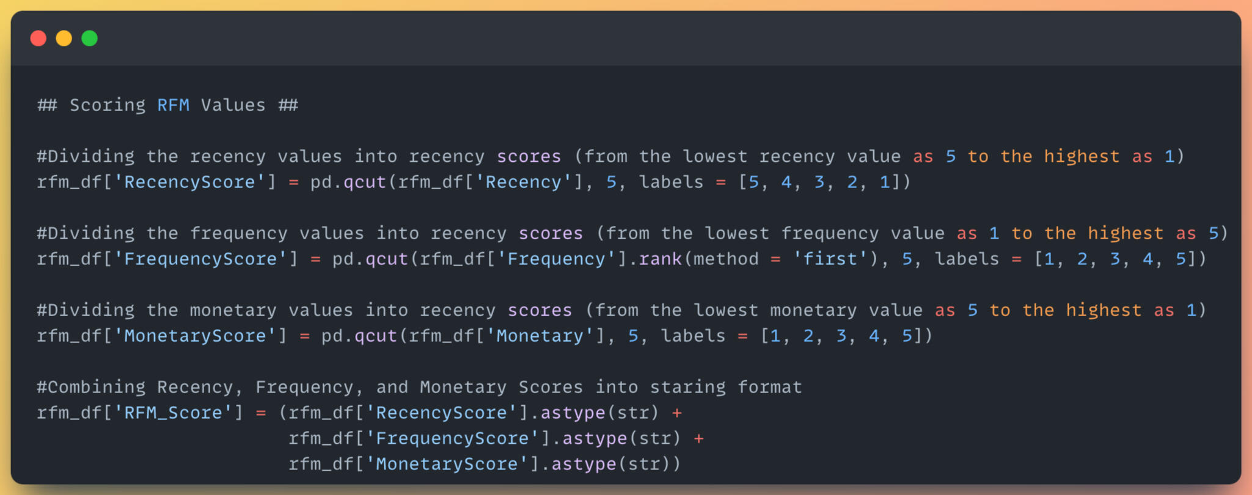Click astype on the final MonetaryScore line

(584, 464)
